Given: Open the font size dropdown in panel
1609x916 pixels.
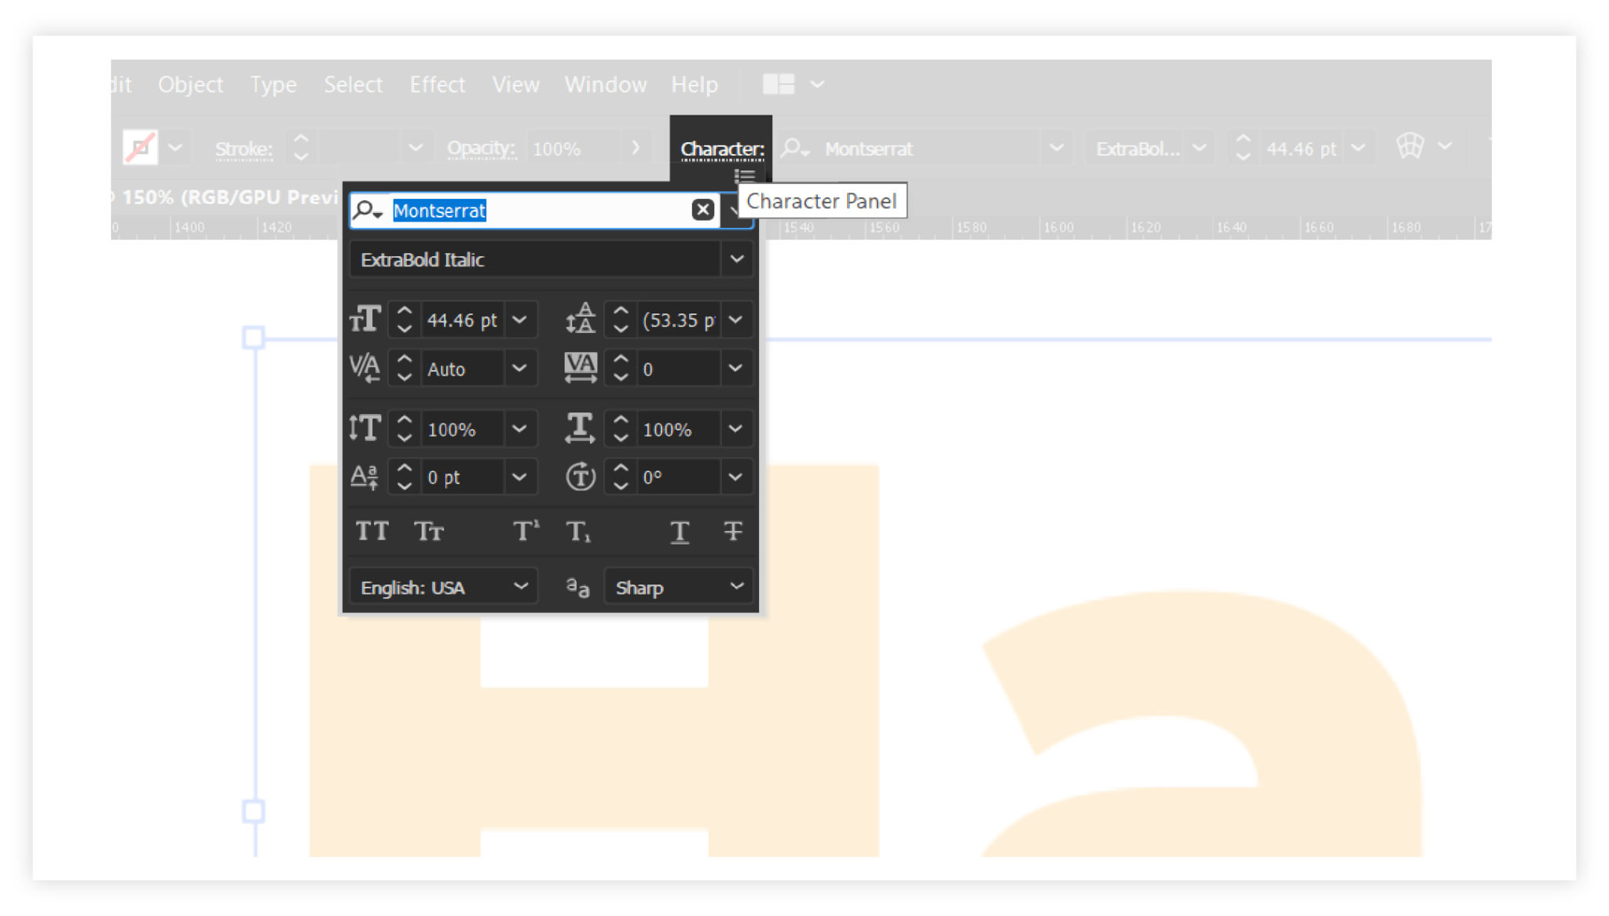Looking at the screenshot, I should [x=519, y=320].
